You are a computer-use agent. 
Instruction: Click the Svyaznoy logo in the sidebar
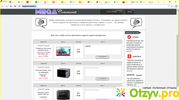point(131,75)
